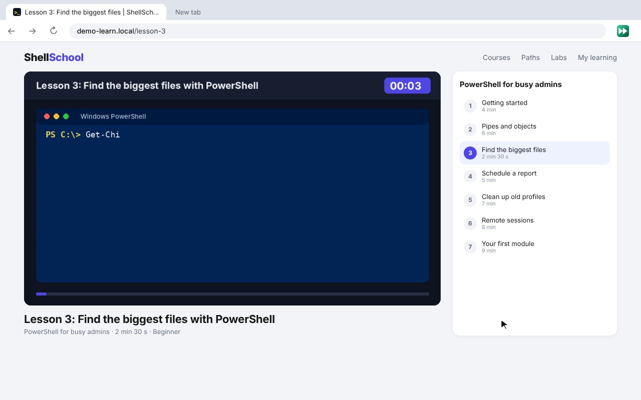
Task: Open lesson 6 Remote sessions
Action: pyautogui.click(x=535, y=223)
